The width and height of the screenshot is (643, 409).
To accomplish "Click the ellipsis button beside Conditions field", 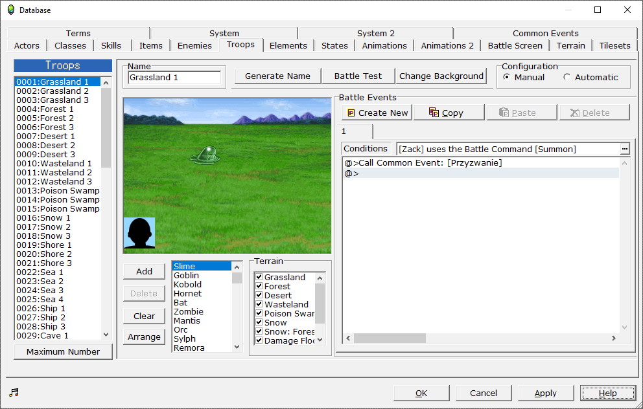I will click(x=625, y=149).
